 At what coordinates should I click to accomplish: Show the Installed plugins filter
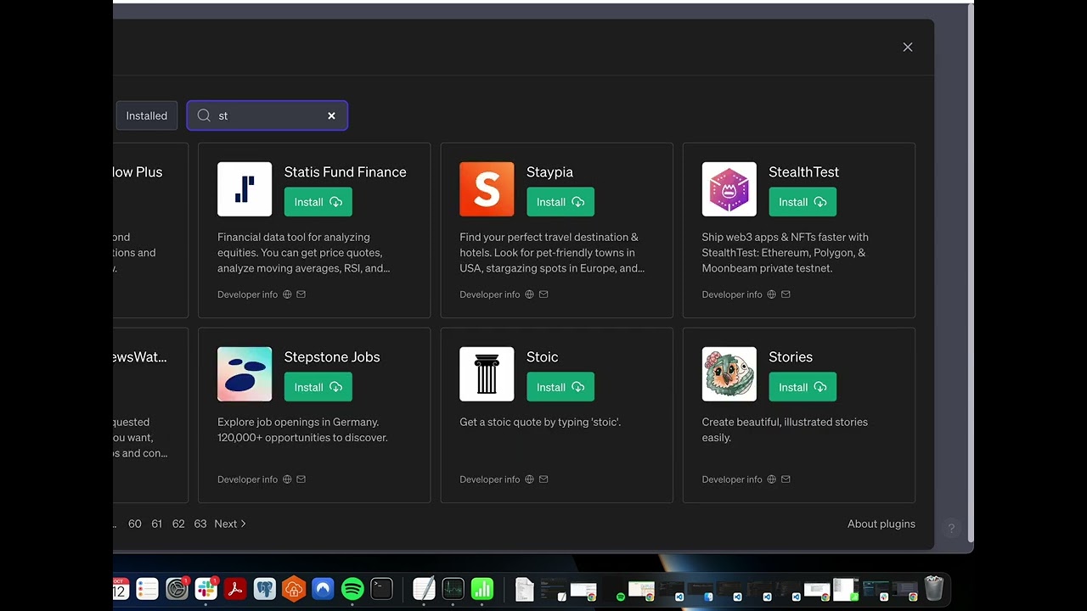pos(147,115)
